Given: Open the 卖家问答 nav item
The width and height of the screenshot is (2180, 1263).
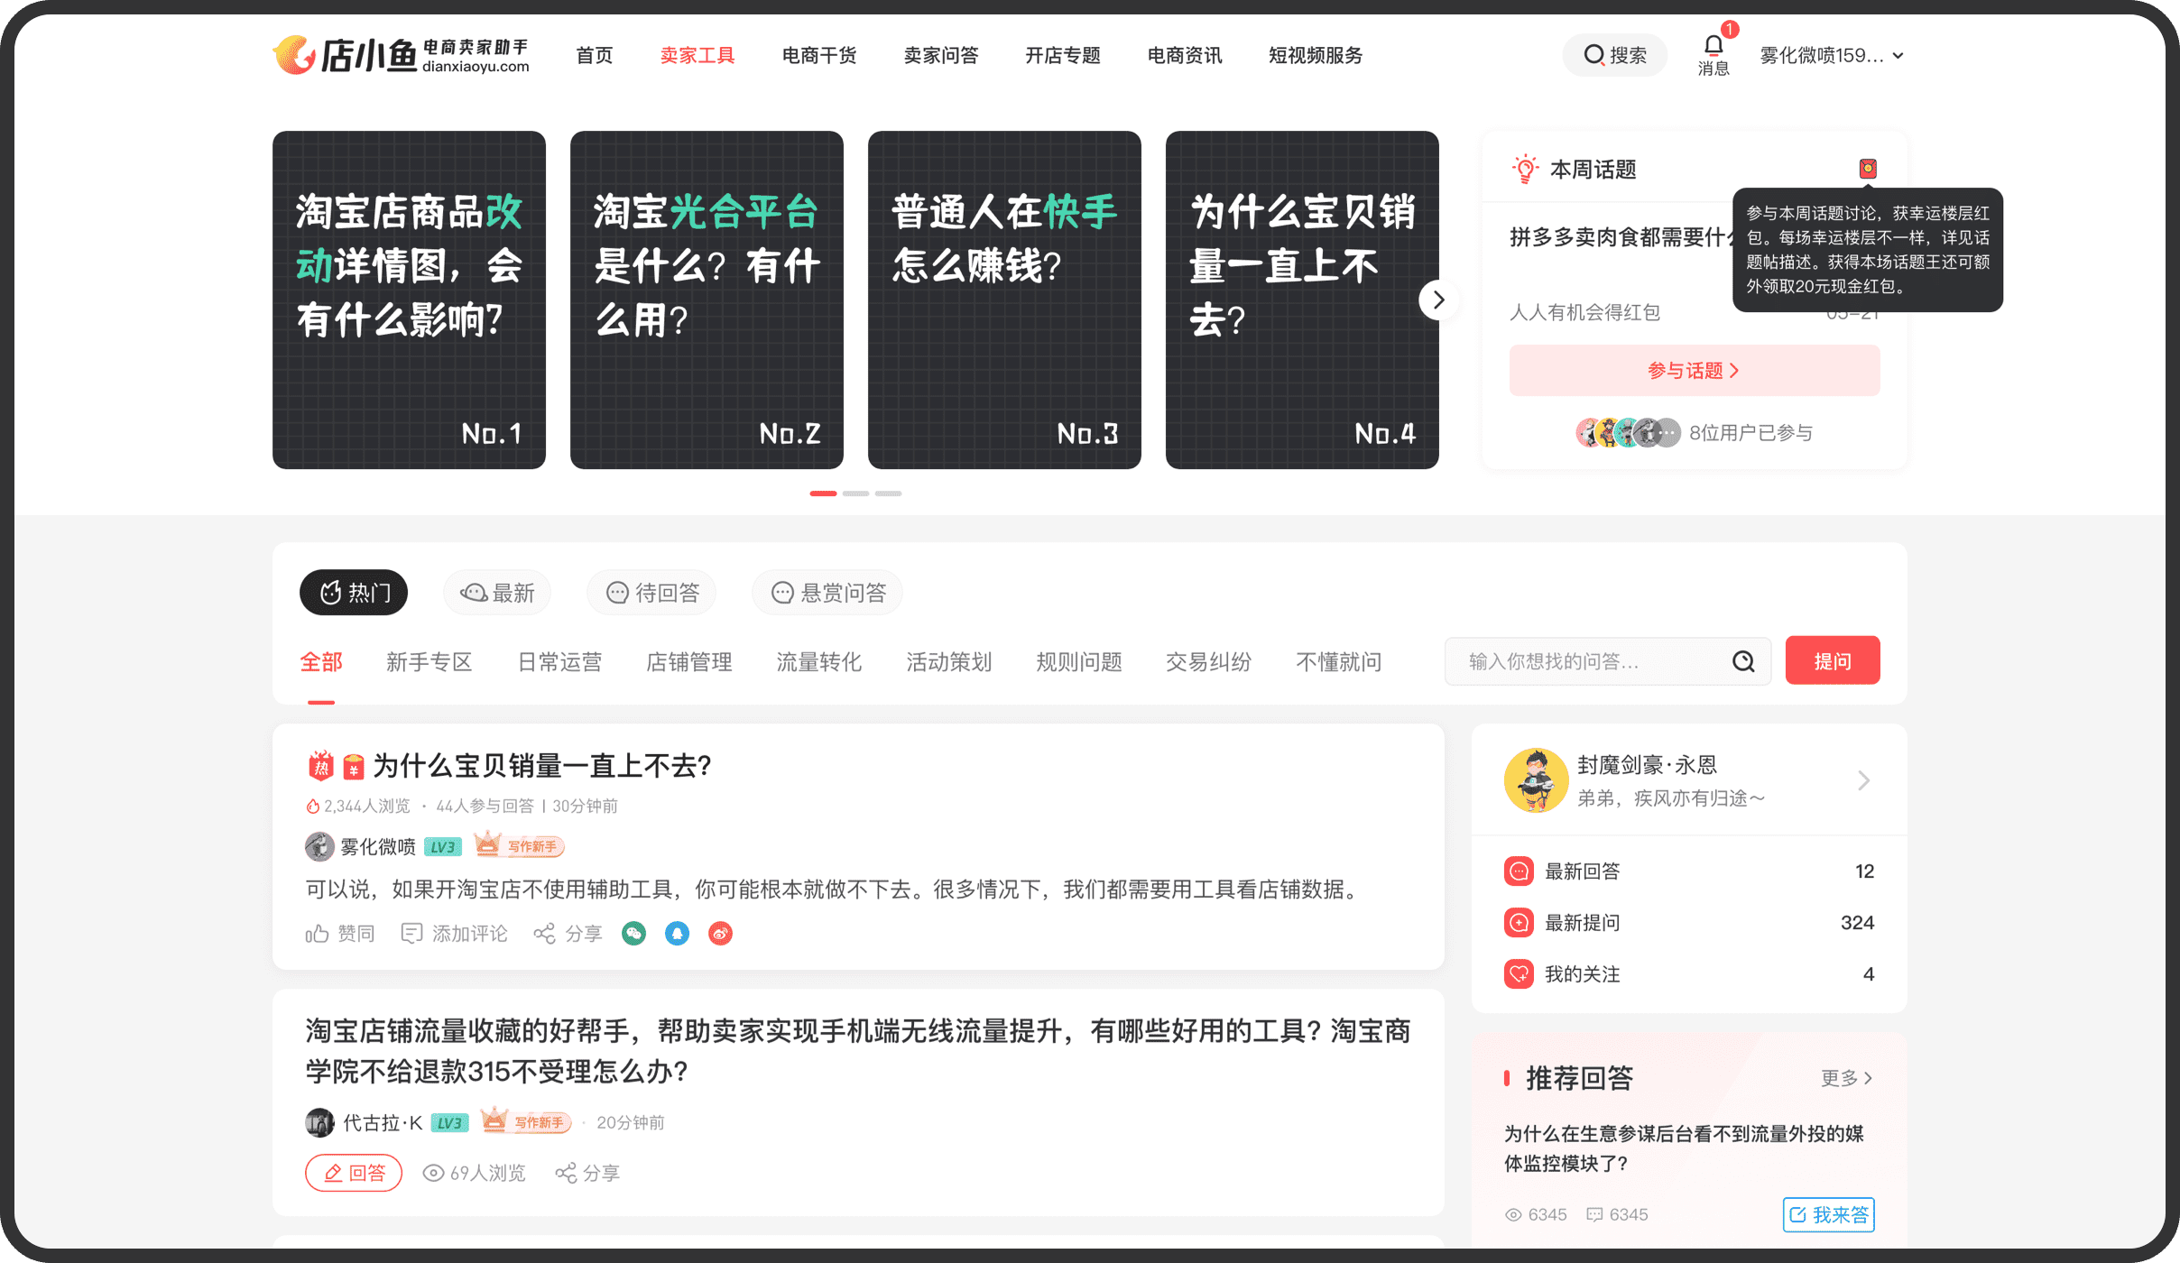Looking at the screenshot, I should tap(941, 55).
